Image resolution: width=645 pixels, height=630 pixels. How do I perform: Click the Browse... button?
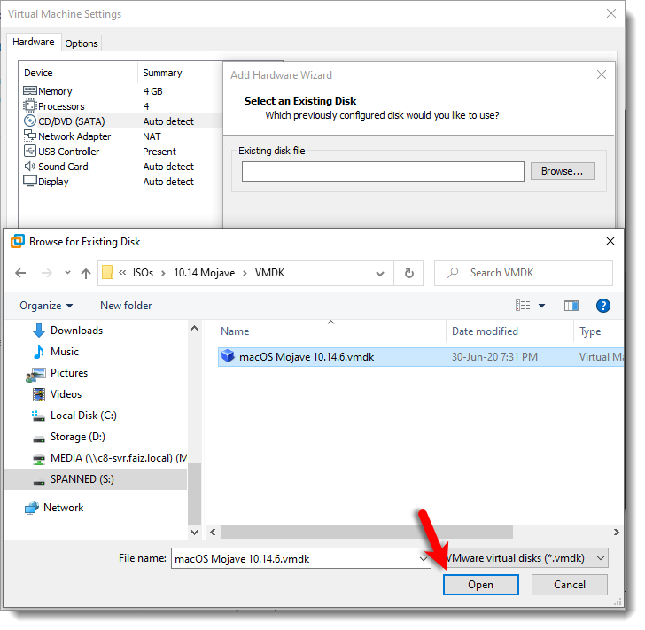click(563, 171)
